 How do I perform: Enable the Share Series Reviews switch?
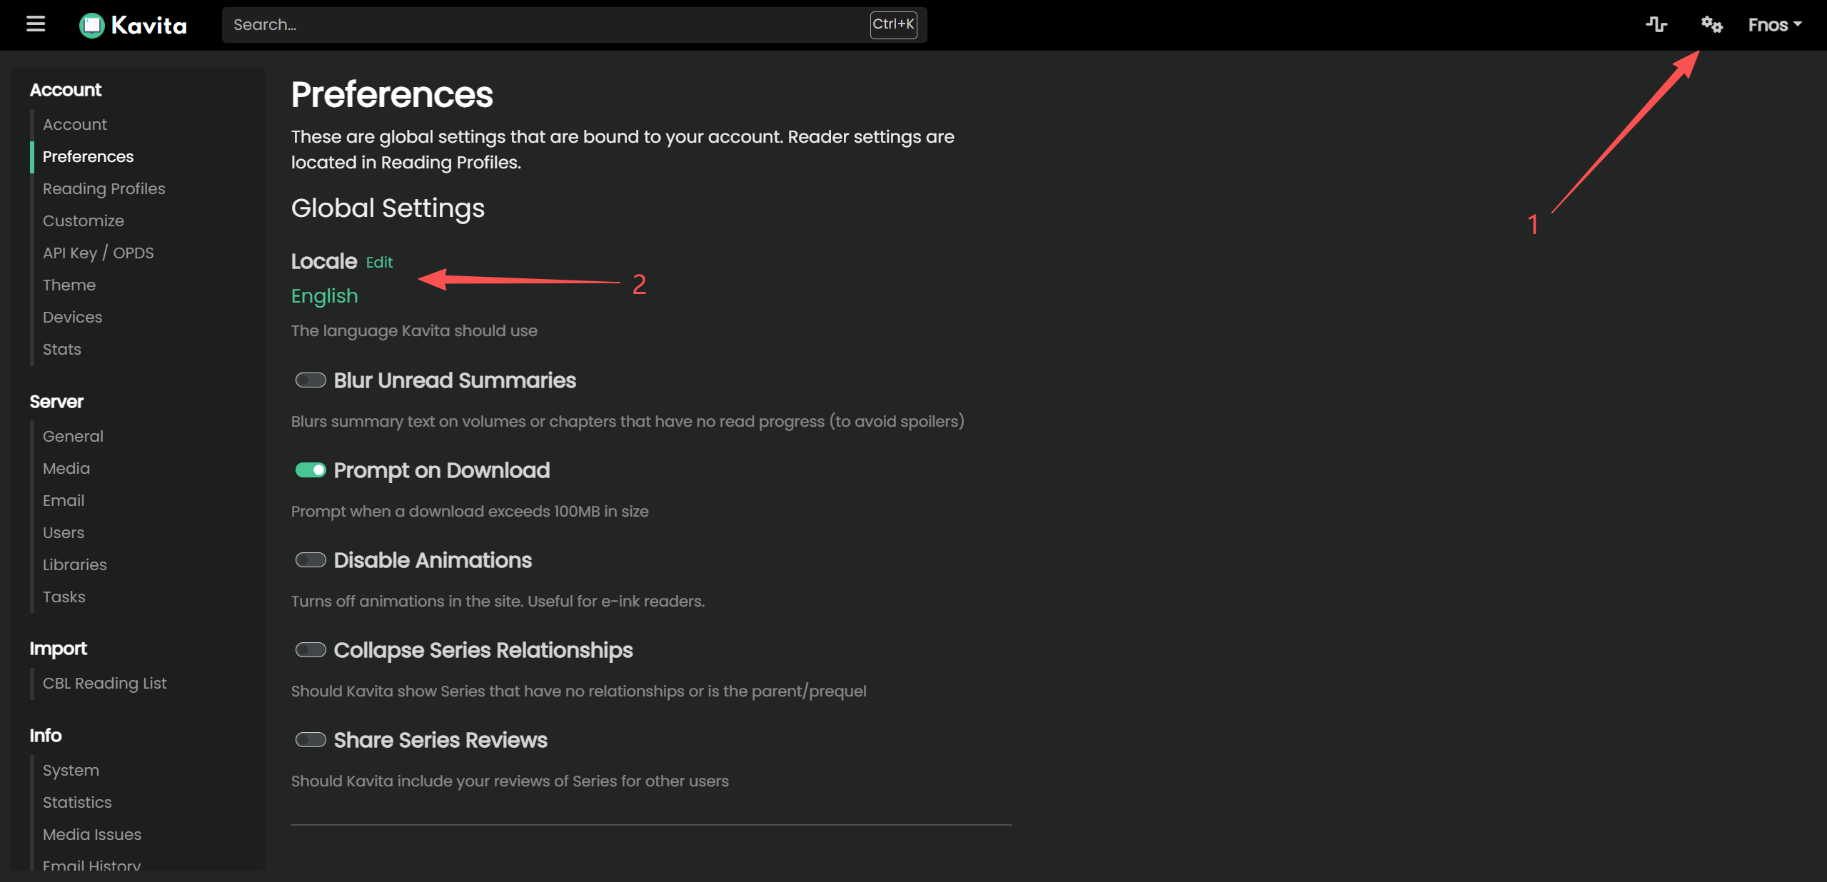(x=311, y=740)
